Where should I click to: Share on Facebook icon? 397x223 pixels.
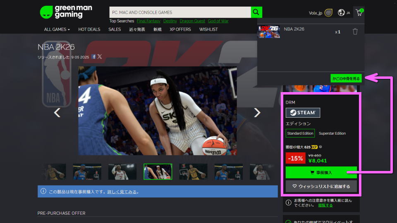coord(94,57)
